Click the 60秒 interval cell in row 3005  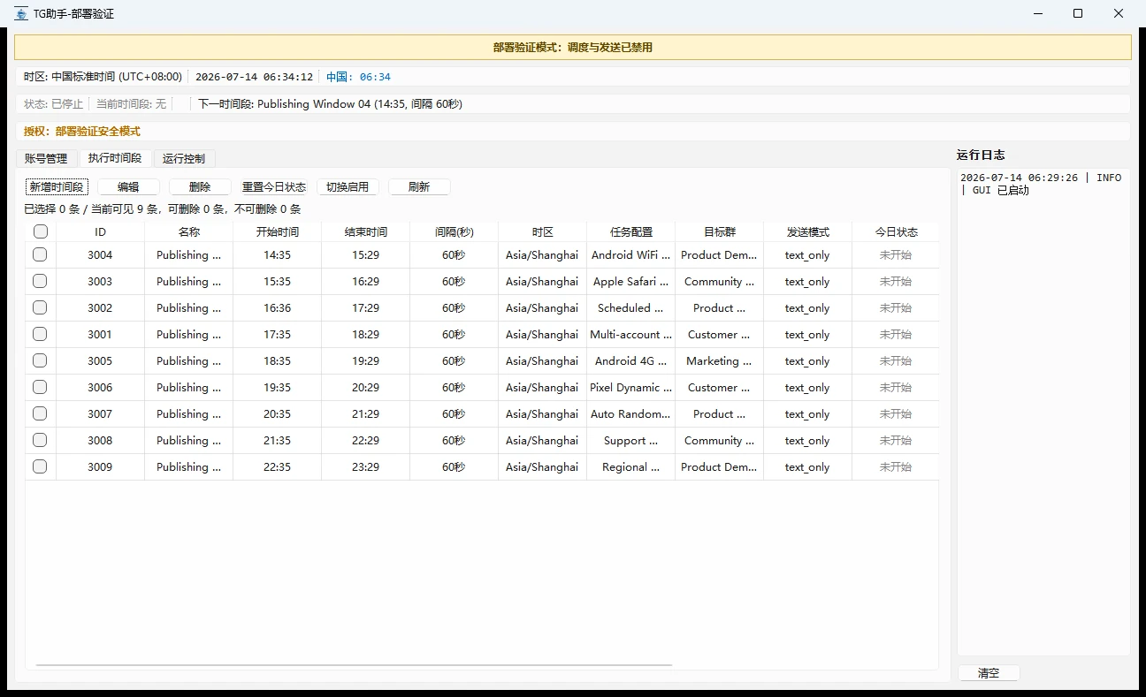coord(454,360)
